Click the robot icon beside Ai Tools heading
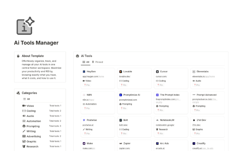Viewport: 238px width, 151px height. (77, 56)
